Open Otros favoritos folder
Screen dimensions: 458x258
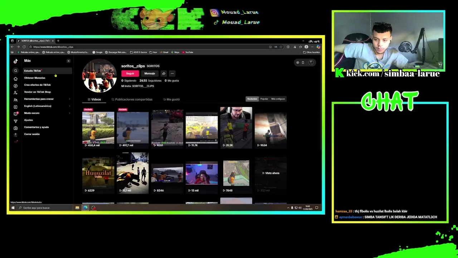pos(311,52)
